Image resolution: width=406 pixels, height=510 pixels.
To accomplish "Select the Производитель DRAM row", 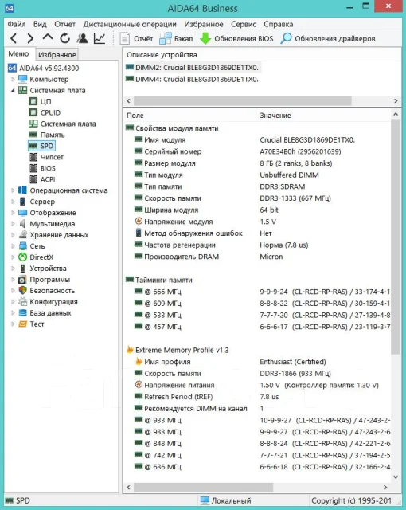I will click(x=256, y=257).
